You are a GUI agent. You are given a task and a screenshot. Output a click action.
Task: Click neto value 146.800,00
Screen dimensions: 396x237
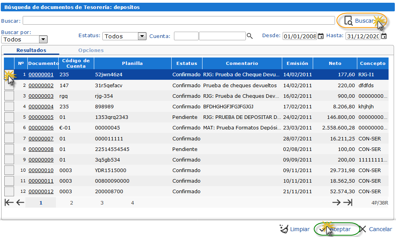(x=341, y=117)
